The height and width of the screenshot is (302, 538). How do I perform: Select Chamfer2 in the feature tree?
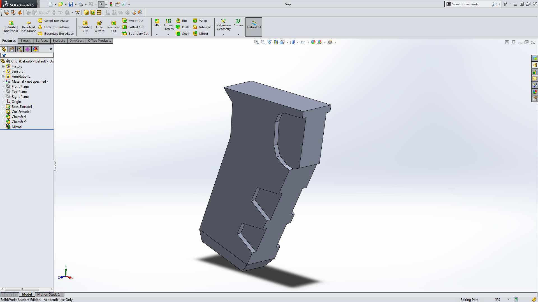19,122
